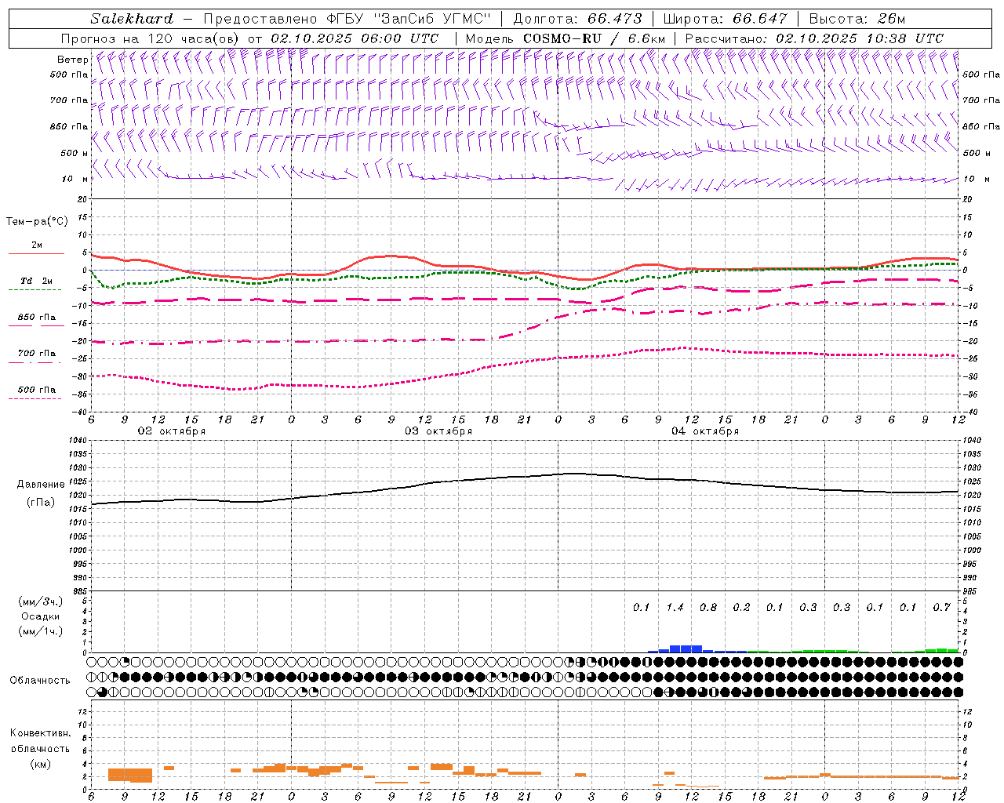Click "Прогноз на 120 часа(ов)" forecast header
Image resolution: width=1004 pixels, height=803 pixels.
pos(151,38)
